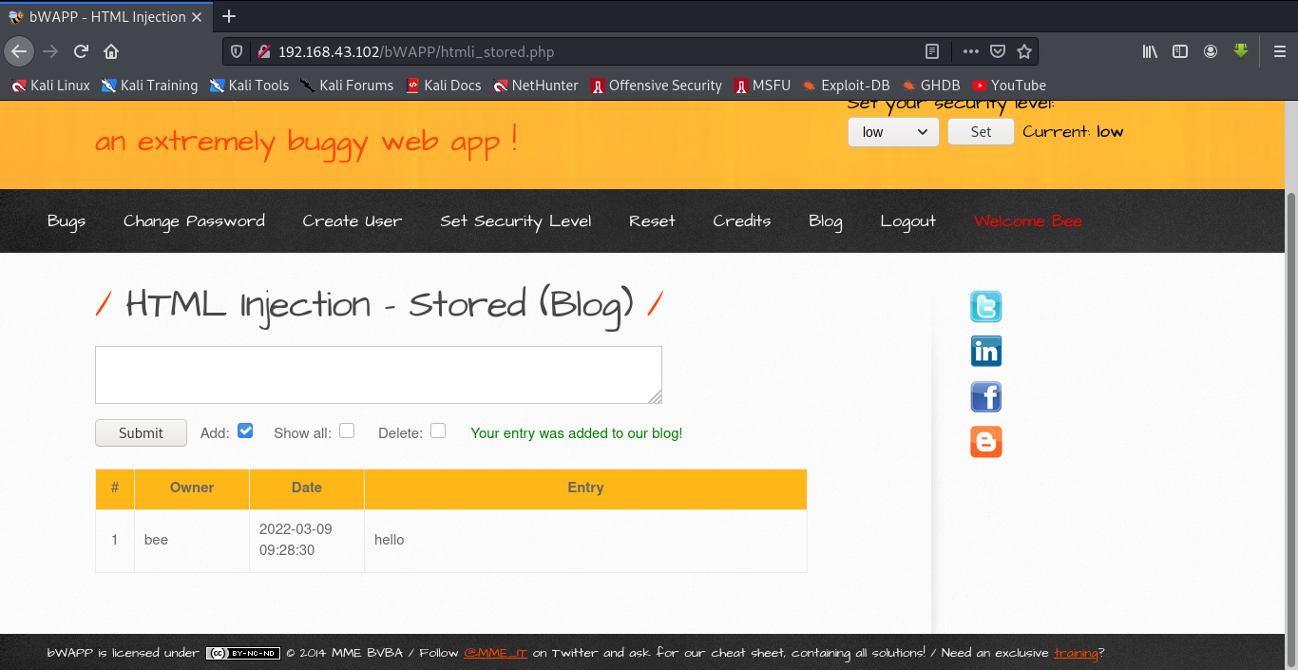This screenshot has width=1298, height=670.
Task: Click the 'hello' entry cell
Action: (585, 540)
